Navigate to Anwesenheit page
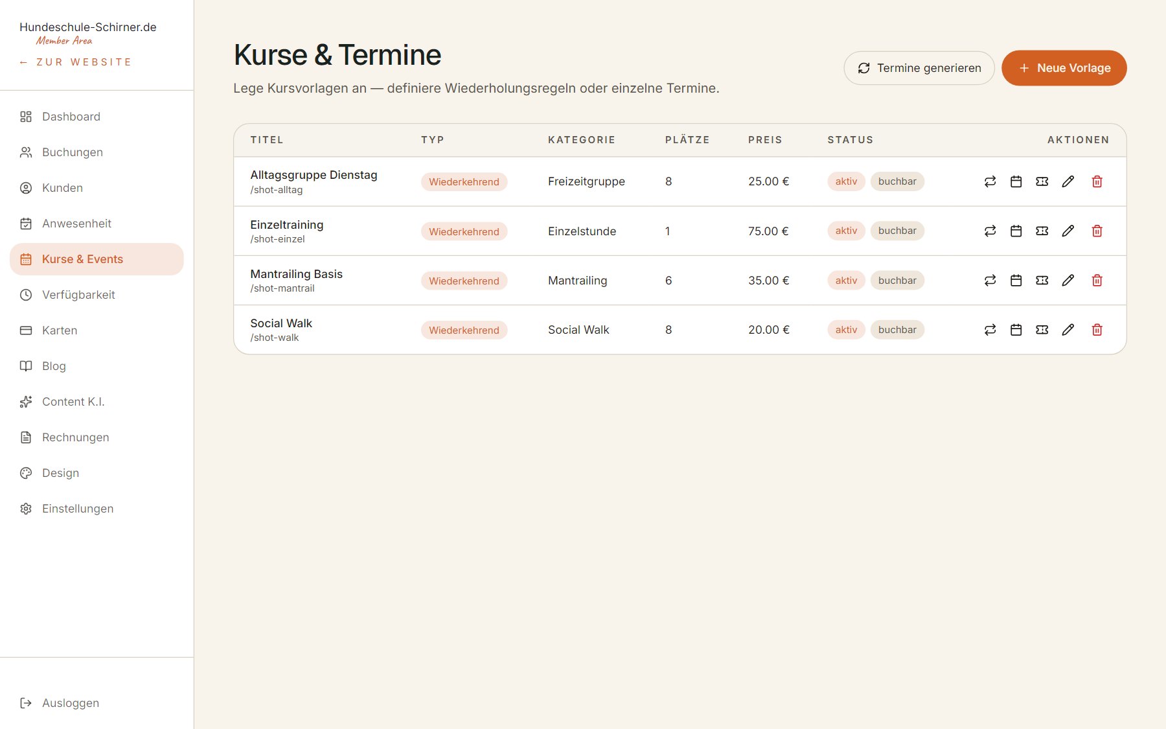The image size is (1166, 729). (97, 224)
